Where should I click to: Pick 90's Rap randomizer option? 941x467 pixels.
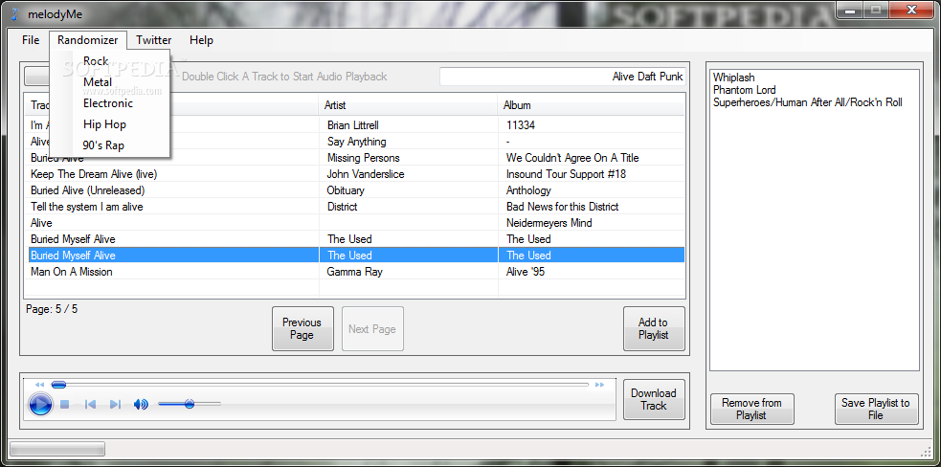pyautogui.click(x=103, y=145)
